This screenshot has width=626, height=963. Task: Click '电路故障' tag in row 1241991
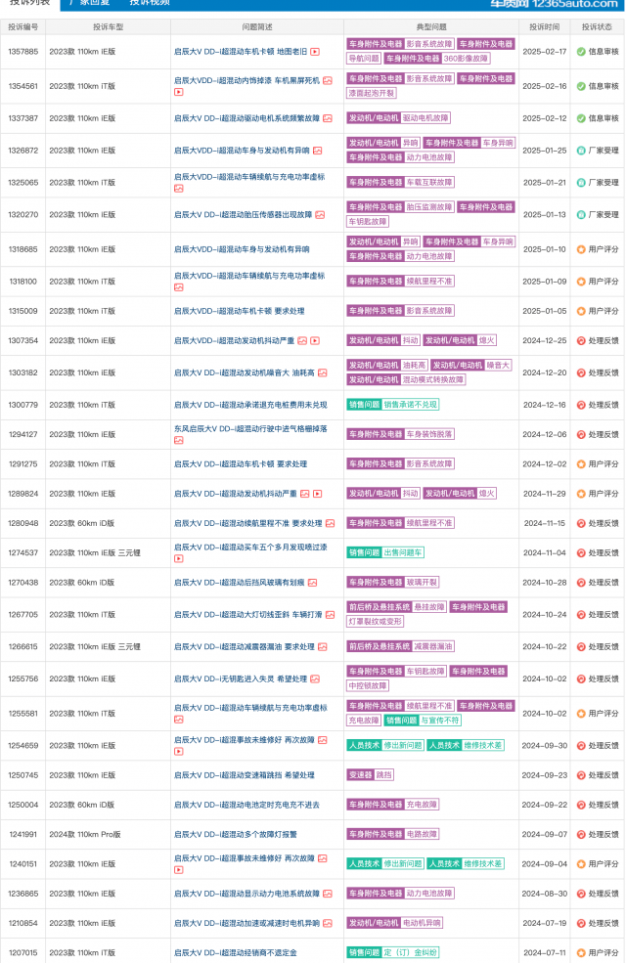point(422,835)
